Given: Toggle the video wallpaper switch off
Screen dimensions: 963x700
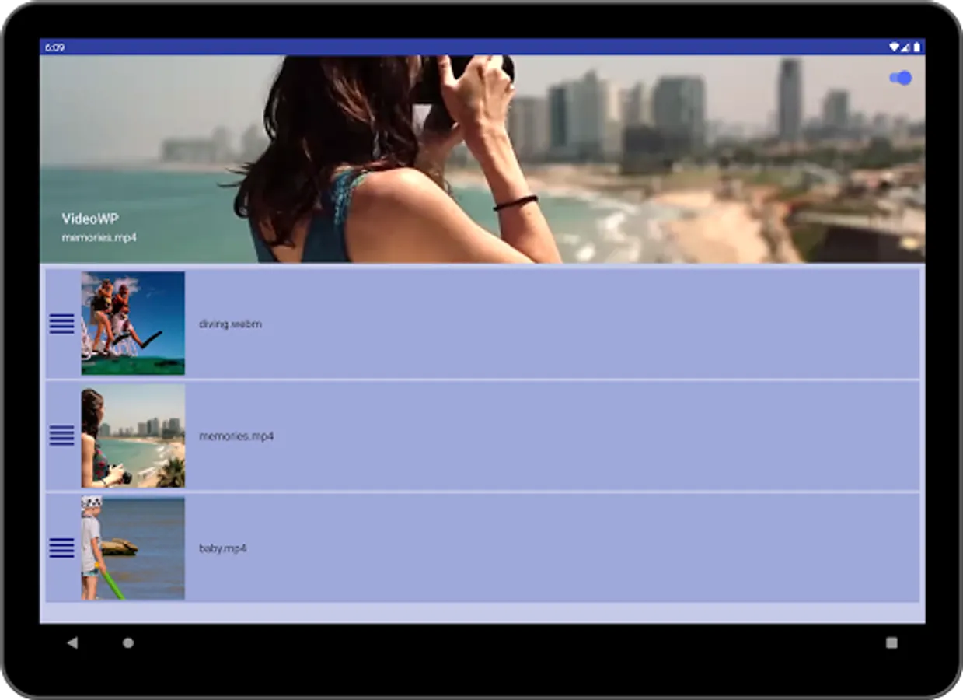Looking at the screenshot, I should [901, 78].
